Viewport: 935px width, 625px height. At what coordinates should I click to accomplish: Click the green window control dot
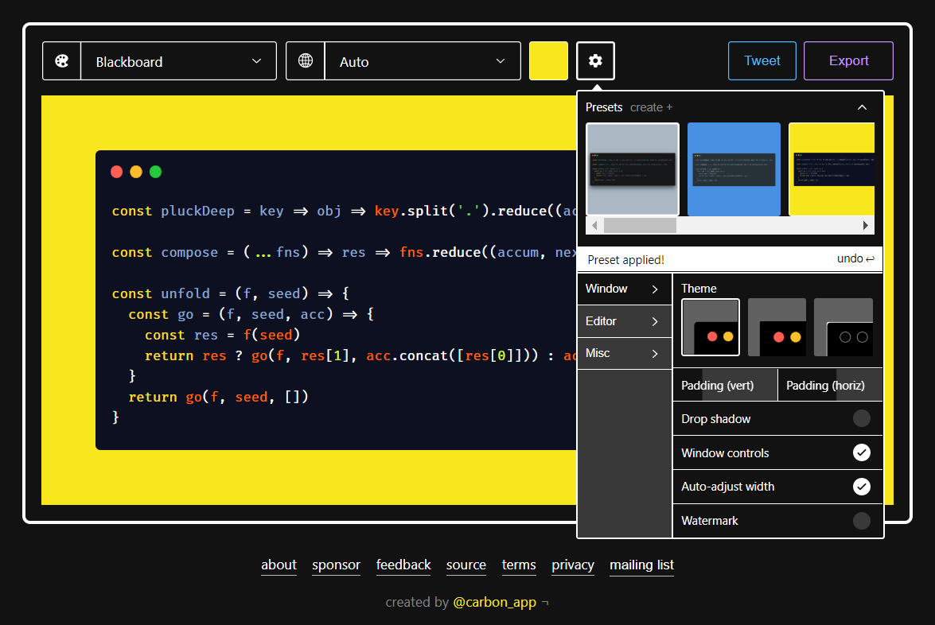(x=156, y=172)
